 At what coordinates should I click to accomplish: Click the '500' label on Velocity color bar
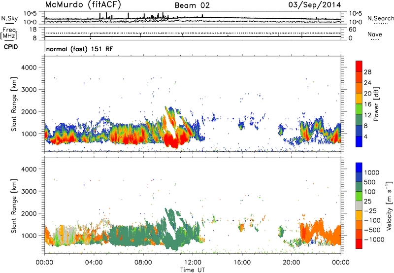(370, 182)
